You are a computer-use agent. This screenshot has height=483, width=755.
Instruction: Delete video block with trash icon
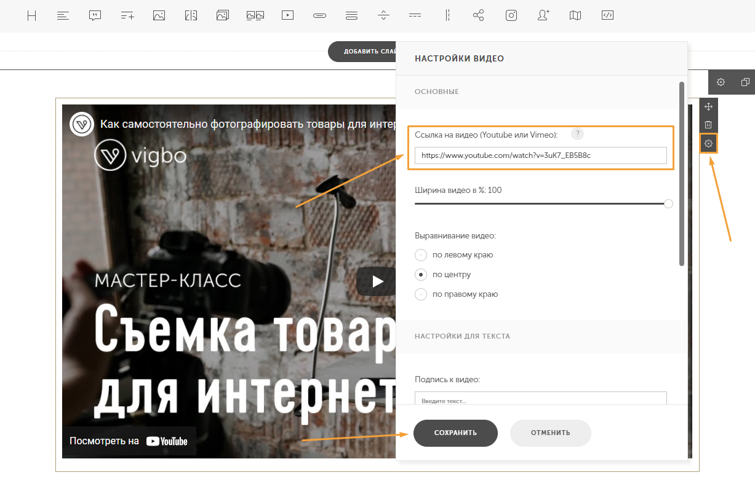point(708,125)
